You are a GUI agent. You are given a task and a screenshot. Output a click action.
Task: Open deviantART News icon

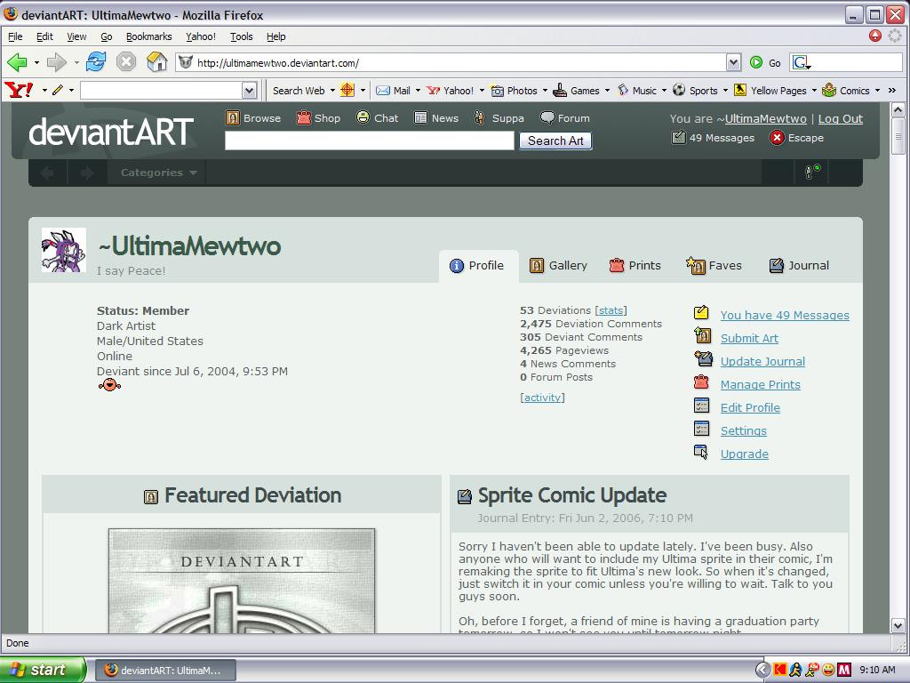(420, 117)
